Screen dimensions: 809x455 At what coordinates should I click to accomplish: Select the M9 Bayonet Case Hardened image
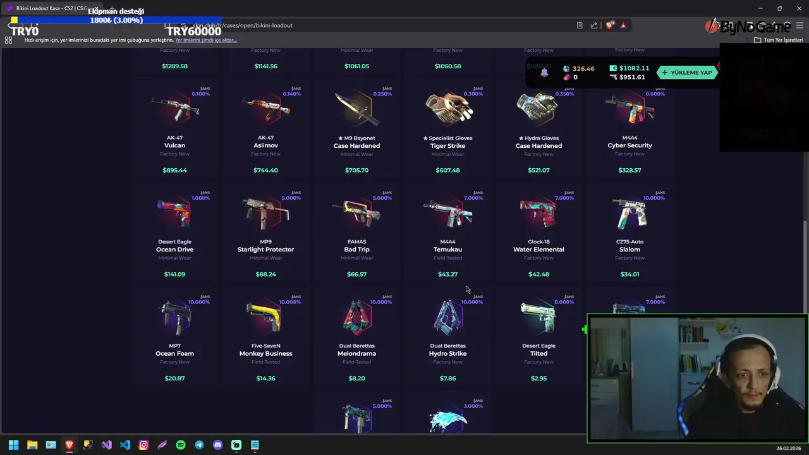357,109
